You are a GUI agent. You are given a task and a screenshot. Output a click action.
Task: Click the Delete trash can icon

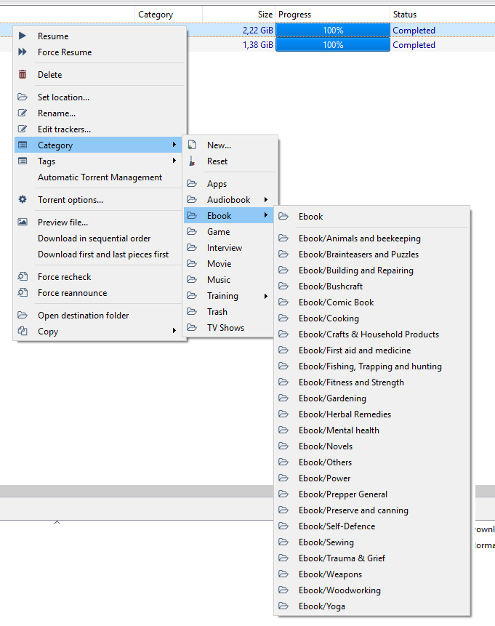(x=23, y=74)
